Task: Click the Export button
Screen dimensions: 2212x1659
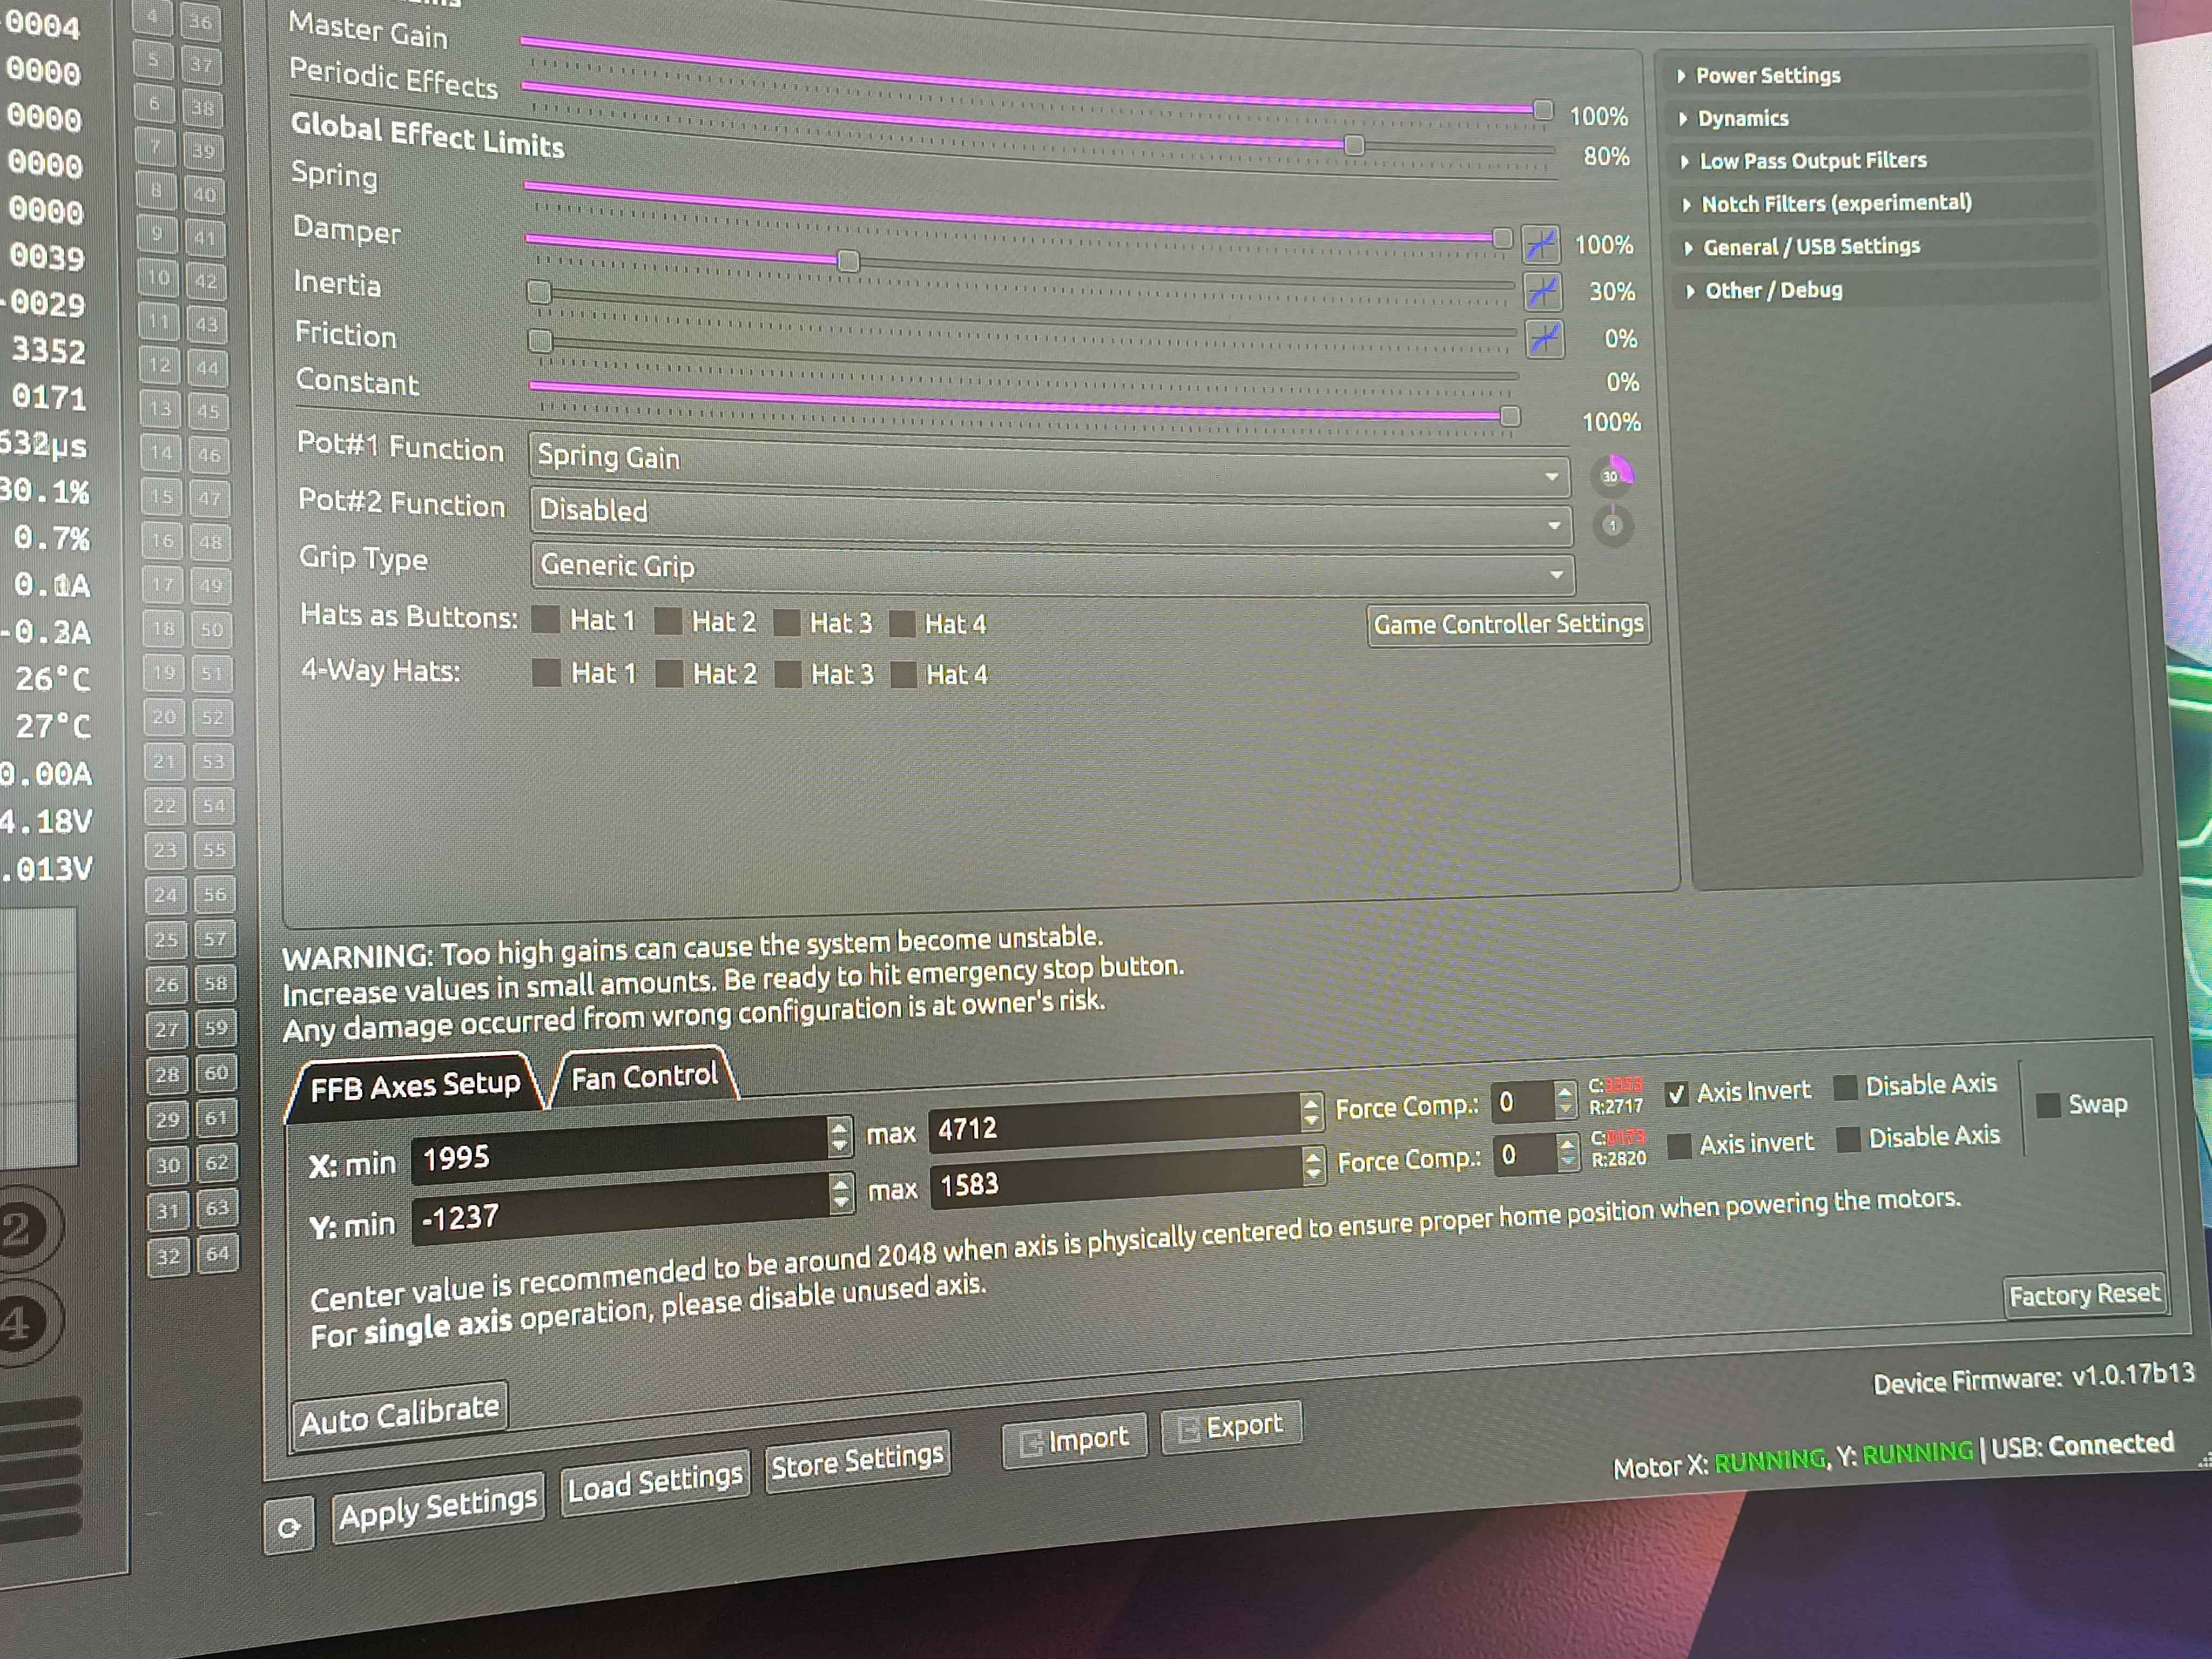Action: click(x=1230, y=1426)
